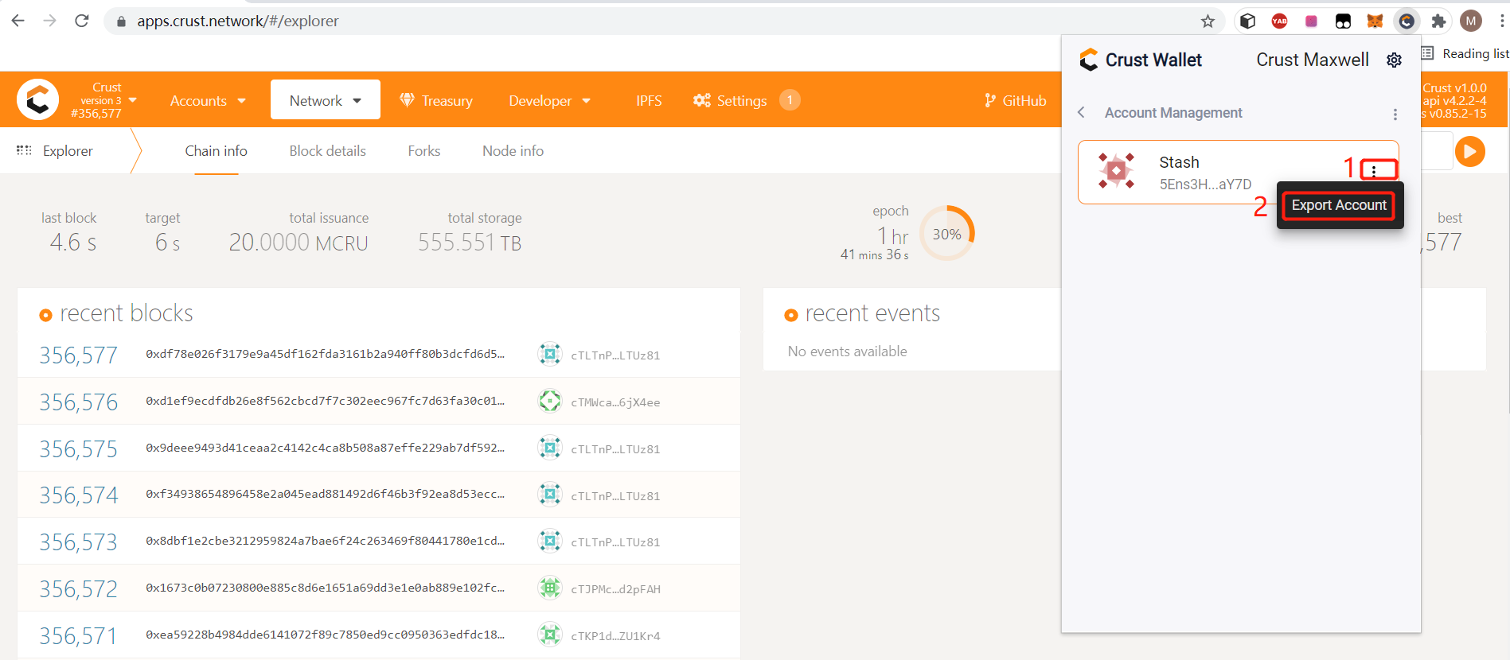
Task: Switch to the Forks tab
Action: 424,151
